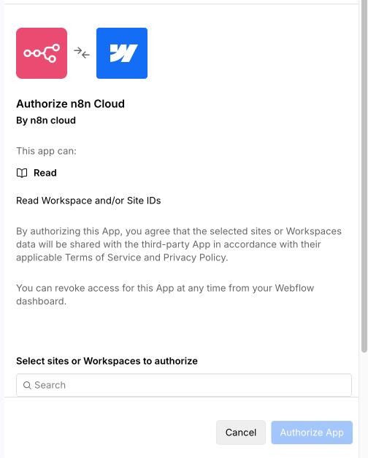Focus the Search sites or Workspaces field
The height and width of the screenshot is (458, 368).
tap(184, 385)
